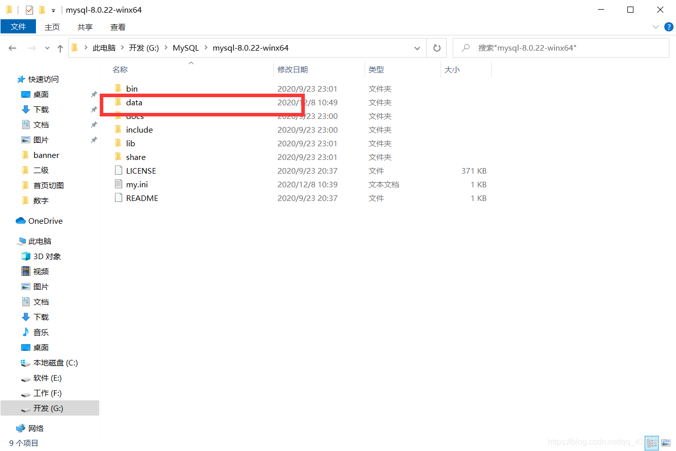676x451 pixels.
Task: Switch to large icons view layout button
Action: (x=666, y=443)
